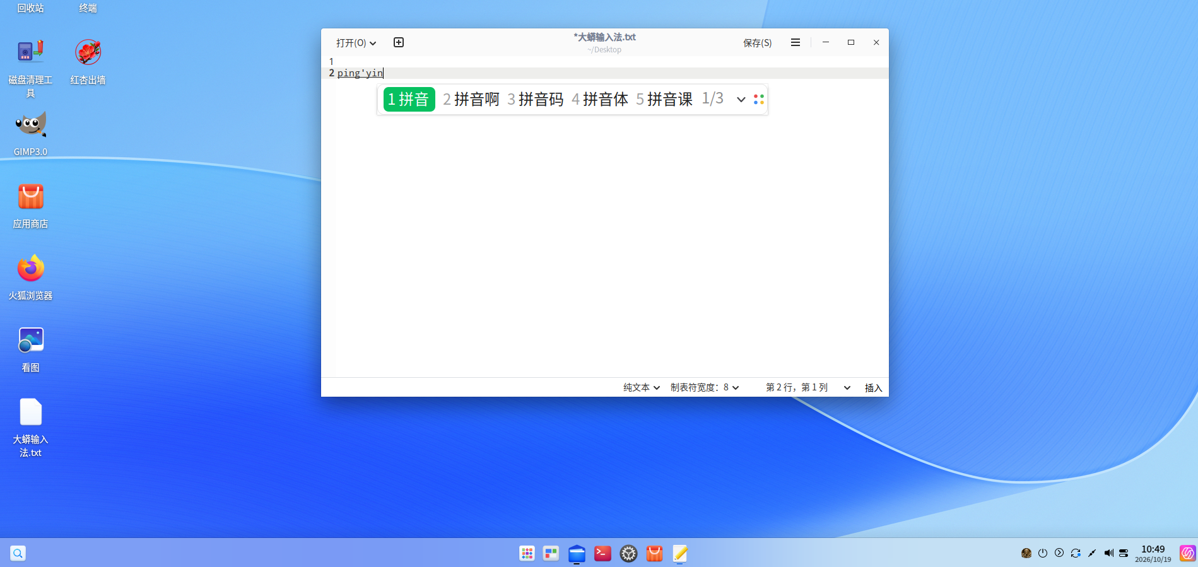Open the terminal from the taskbar
The image size is (1198, 567).
pos(602,553)
